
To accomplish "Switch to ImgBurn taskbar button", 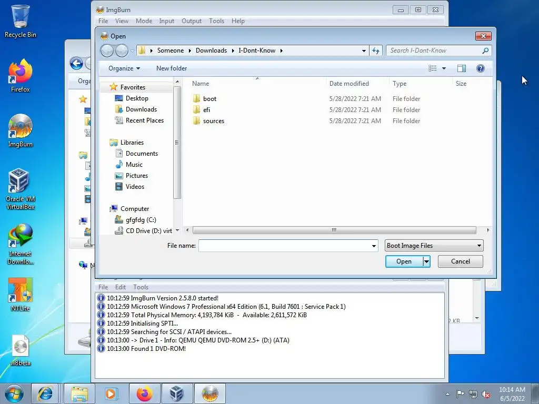I will pos(209,393).
